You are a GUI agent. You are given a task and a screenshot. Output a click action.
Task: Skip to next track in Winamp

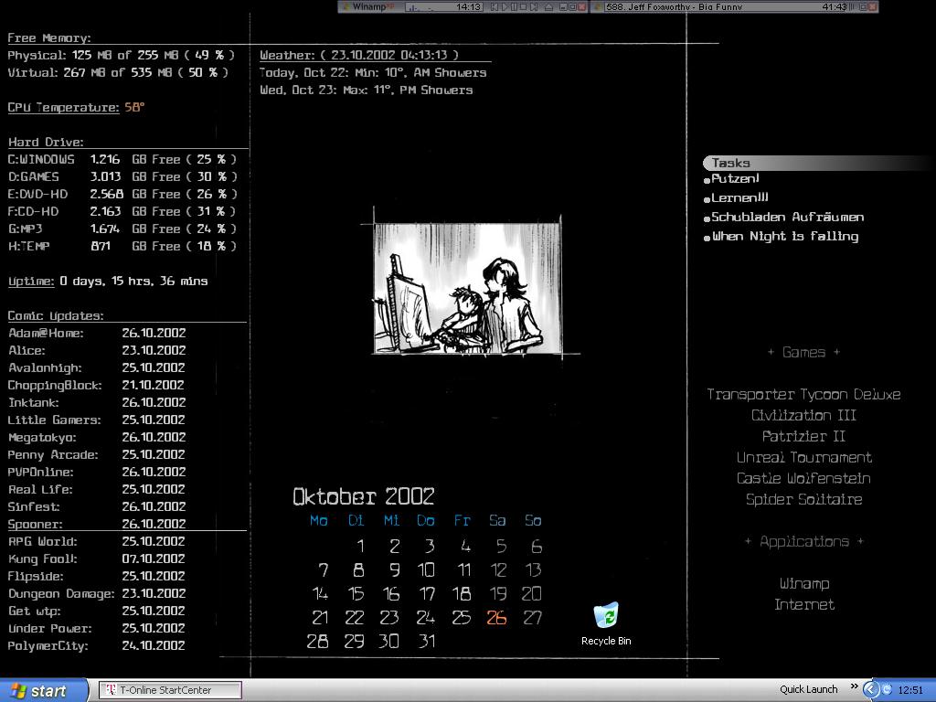[535, 7]
